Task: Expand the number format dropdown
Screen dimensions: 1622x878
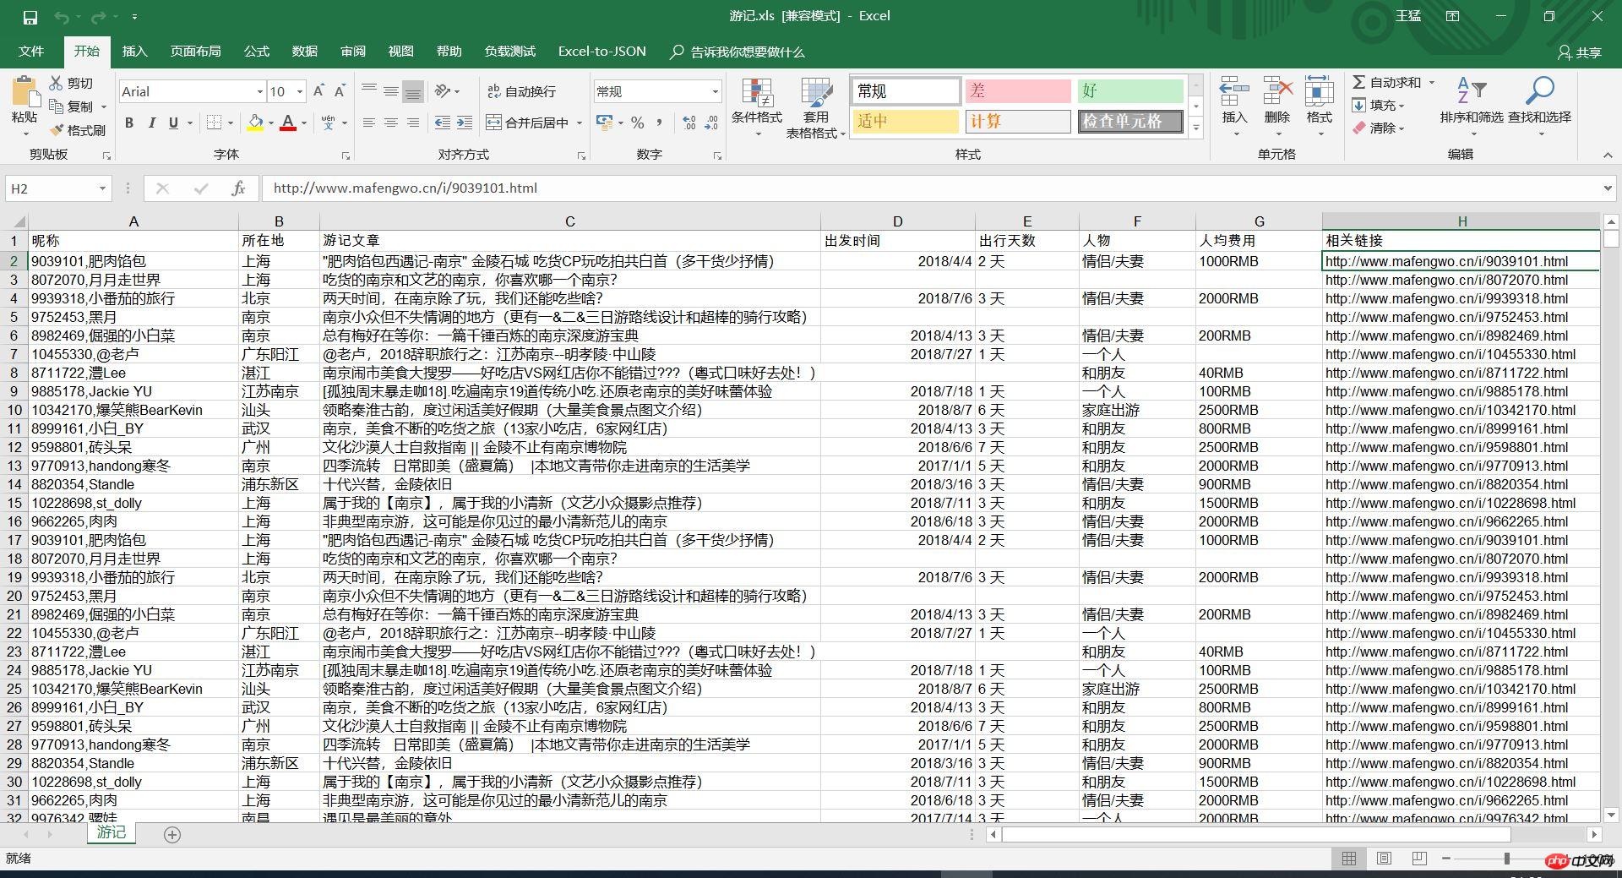Action: (x=715, y=91)
